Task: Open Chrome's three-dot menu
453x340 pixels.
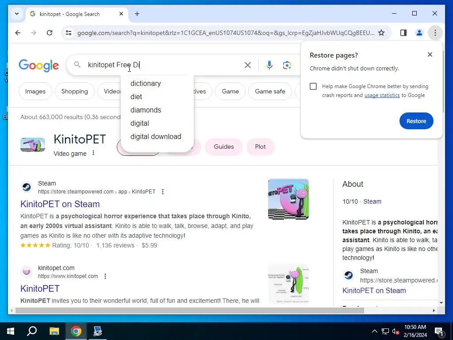Action: click(435, 33)
